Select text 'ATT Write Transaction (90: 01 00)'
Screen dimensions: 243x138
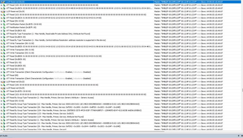(x=20, y=43)
